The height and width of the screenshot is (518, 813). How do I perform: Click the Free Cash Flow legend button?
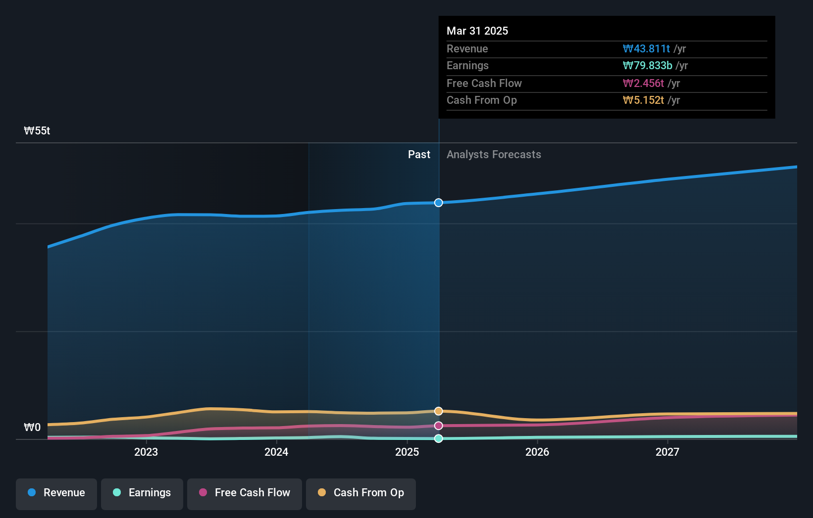point(245,493)
